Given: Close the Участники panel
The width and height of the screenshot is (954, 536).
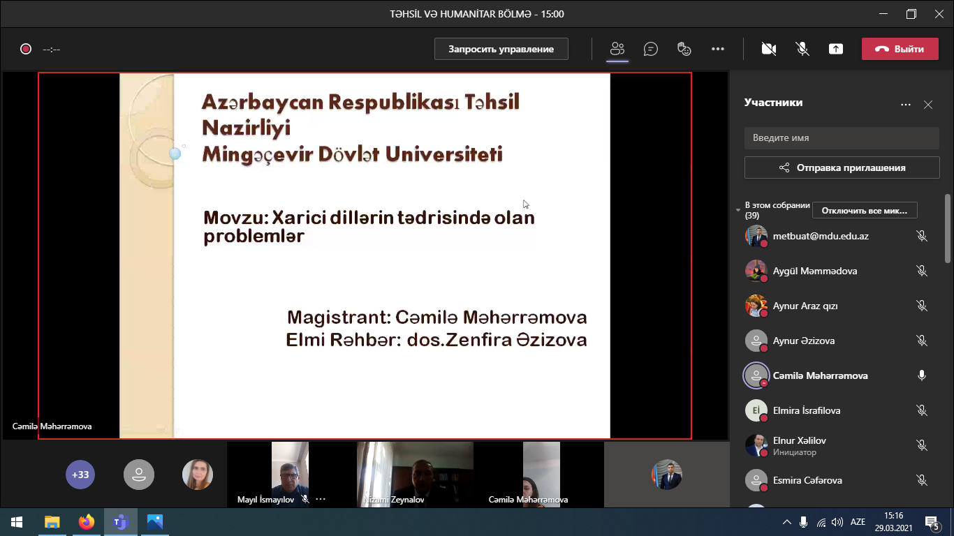Looking at the screenshot, I should pyautogui.click(x=928, y=105).
